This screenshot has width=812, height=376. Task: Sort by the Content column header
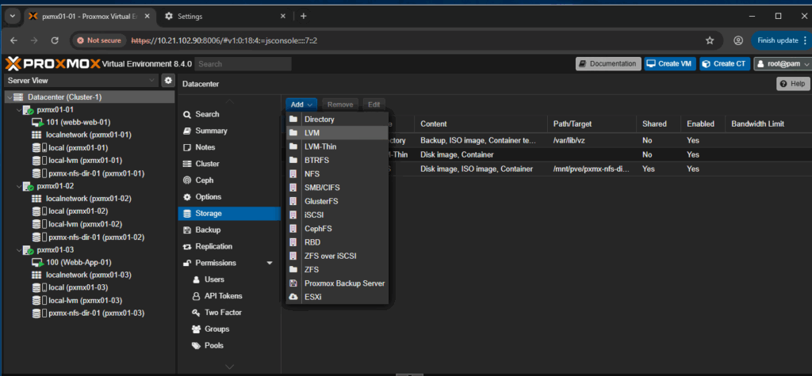480,124
